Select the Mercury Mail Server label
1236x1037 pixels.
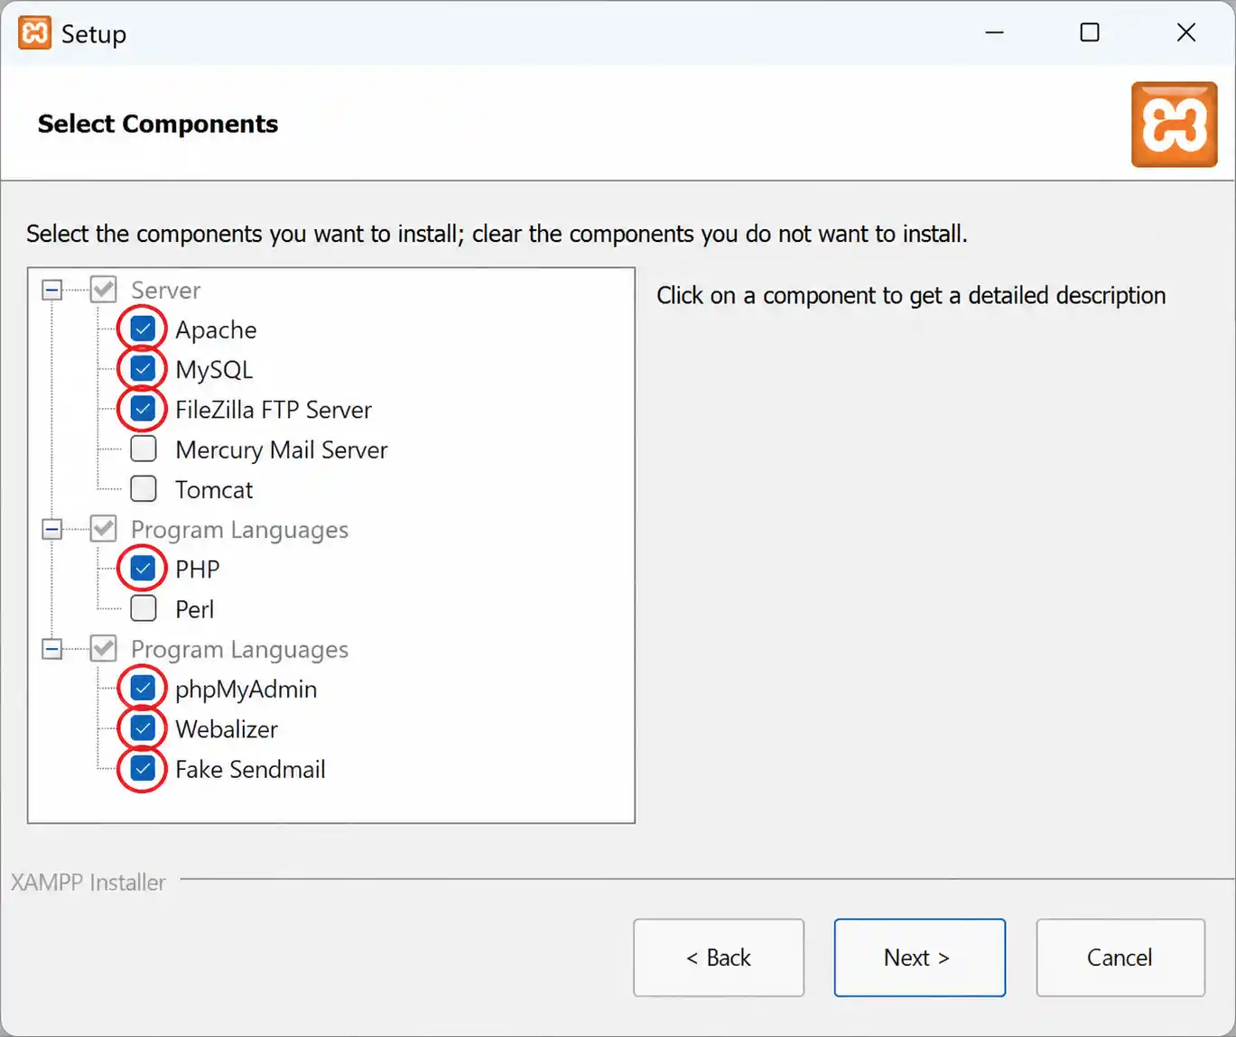pyautogui.click(x=282, y=450)
